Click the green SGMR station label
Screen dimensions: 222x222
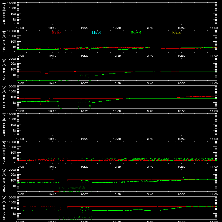pos(136,32)
